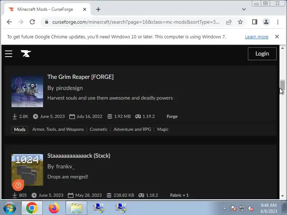Reload the current page
287x215 pixels.
(32, 22)
